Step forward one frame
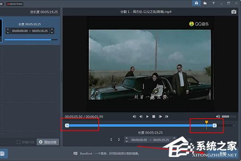The height and width of the screenshot is (161, 241). [x=160, y=116]
